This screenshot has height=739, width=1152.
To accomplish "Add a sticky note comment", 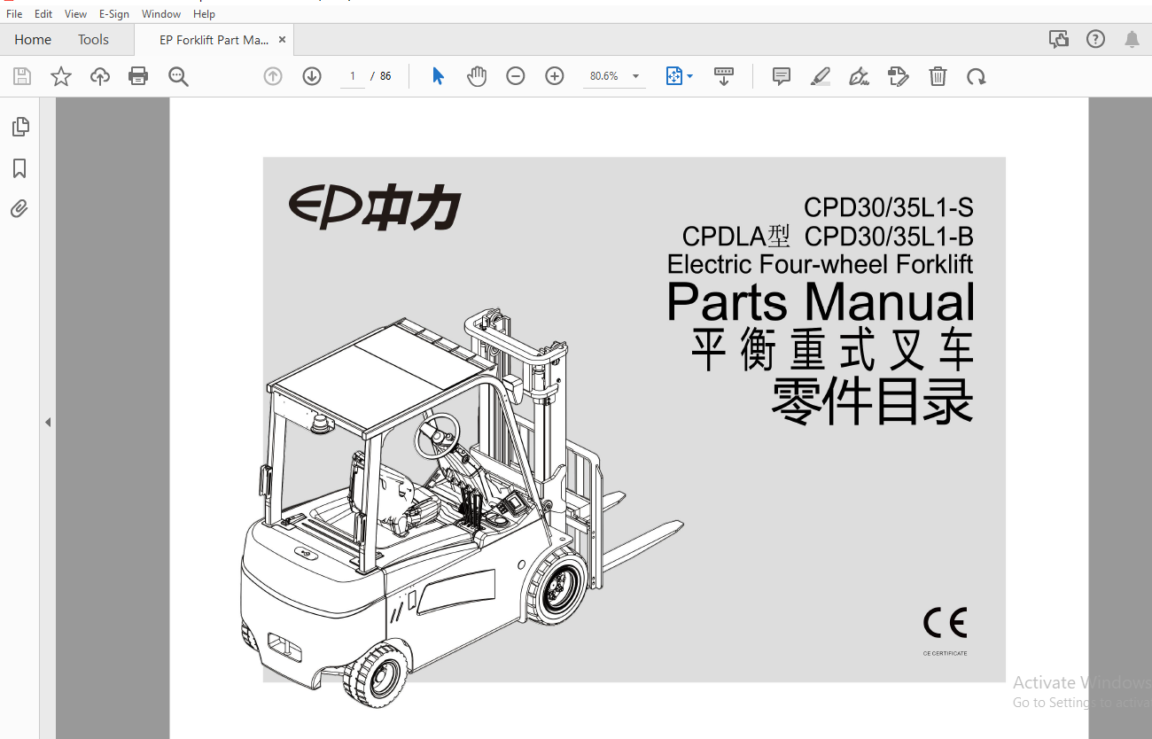I will (782, 76).
